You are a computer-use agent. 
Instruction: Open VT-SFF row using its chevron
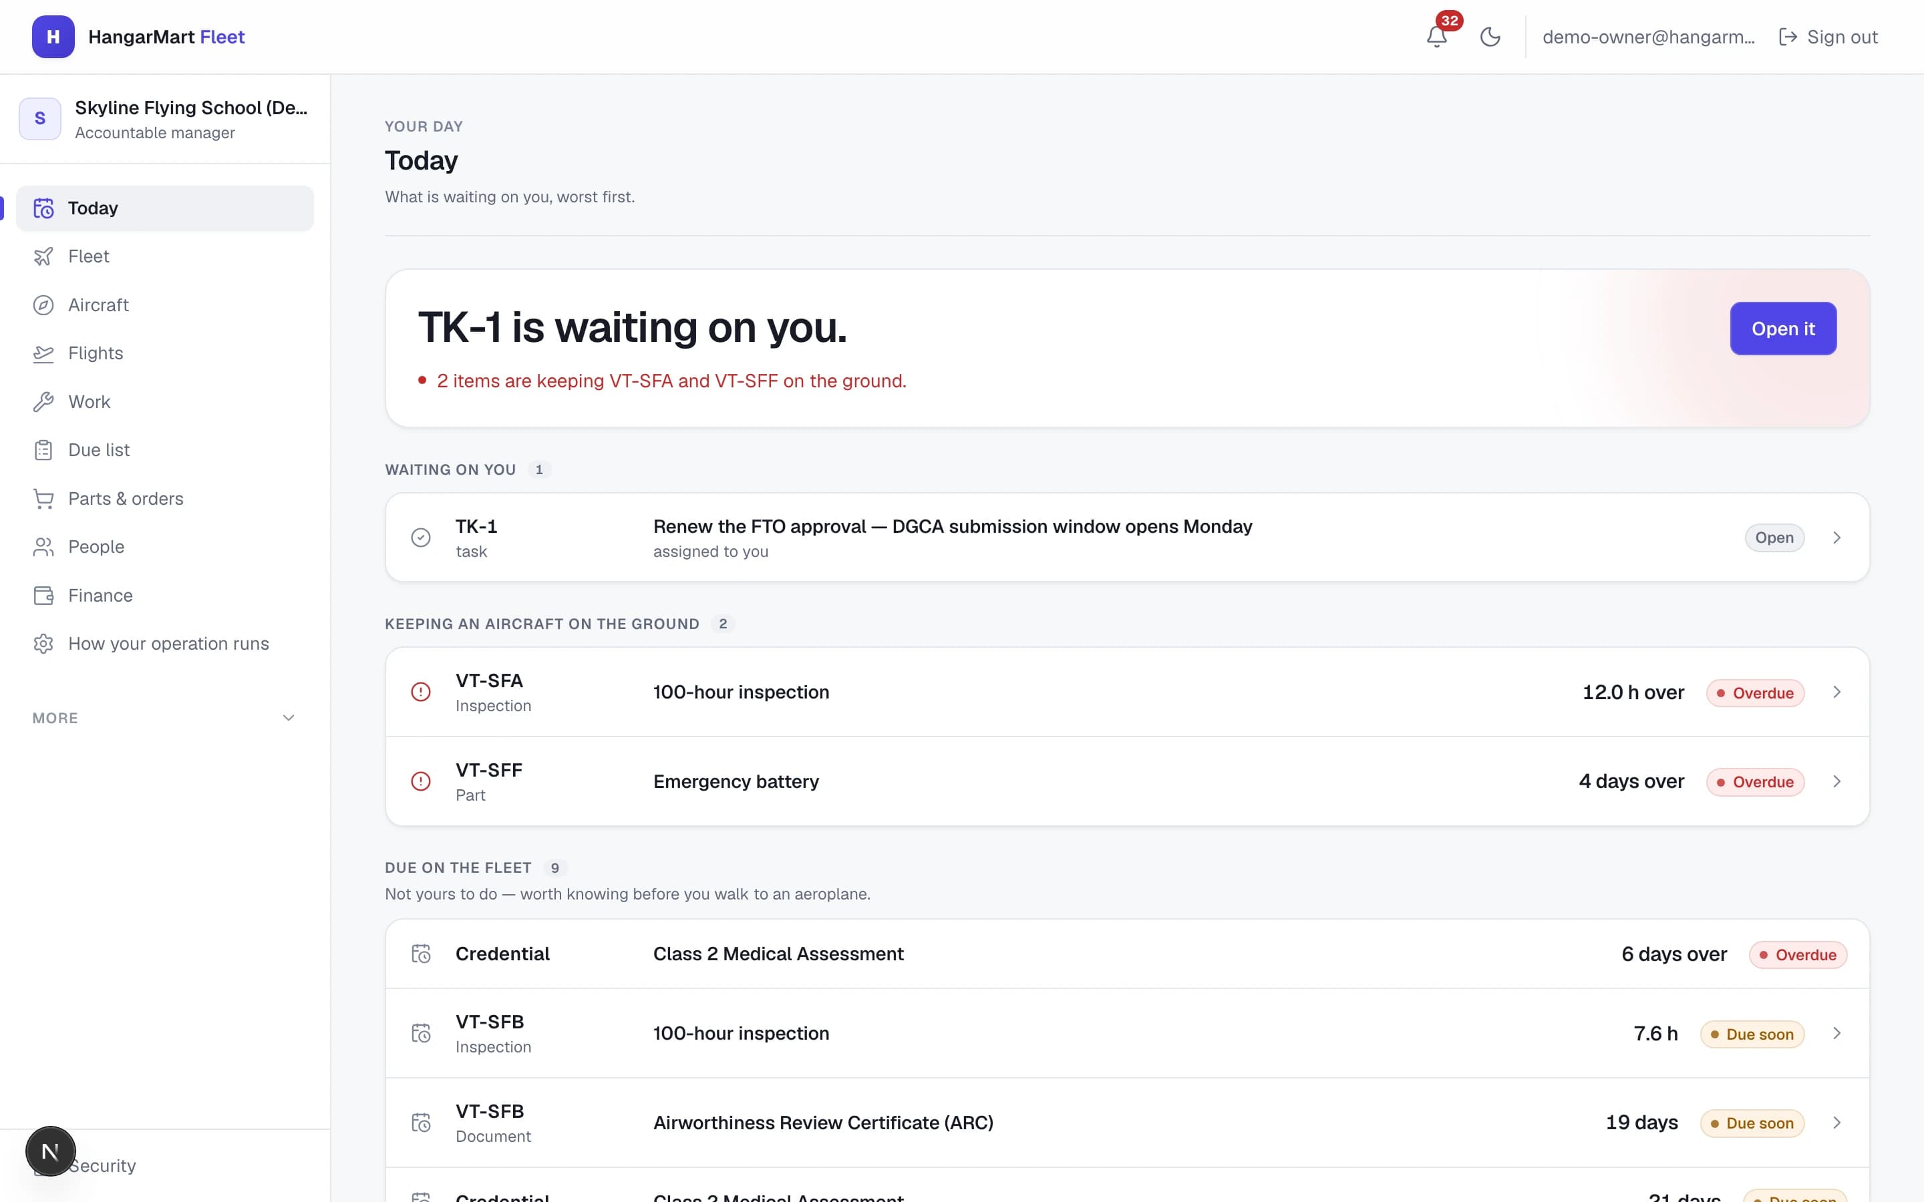point(1837,781)
